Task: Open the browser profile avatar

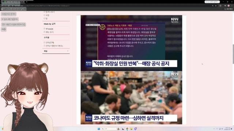Action: (x=229, y=6)
